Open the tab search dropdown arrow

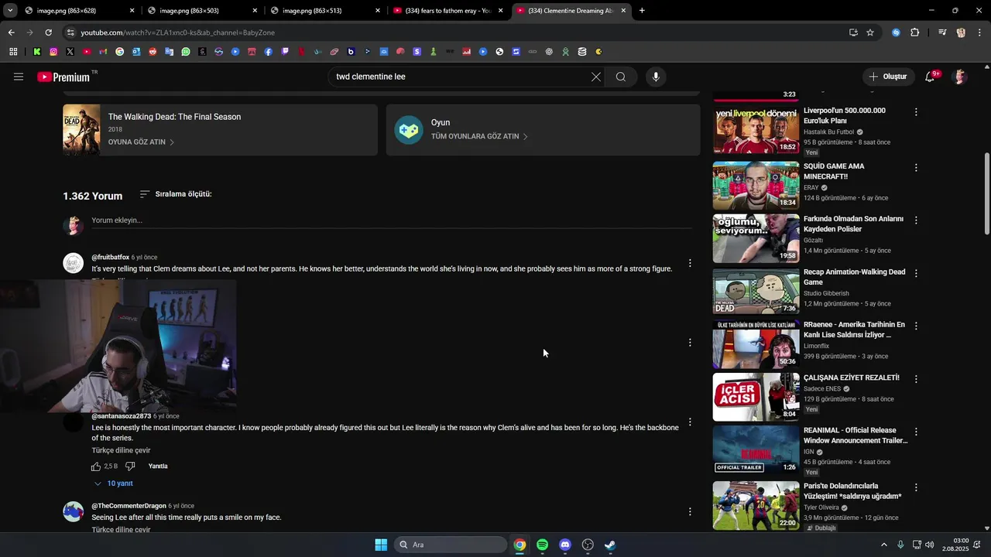click(10, 11)
